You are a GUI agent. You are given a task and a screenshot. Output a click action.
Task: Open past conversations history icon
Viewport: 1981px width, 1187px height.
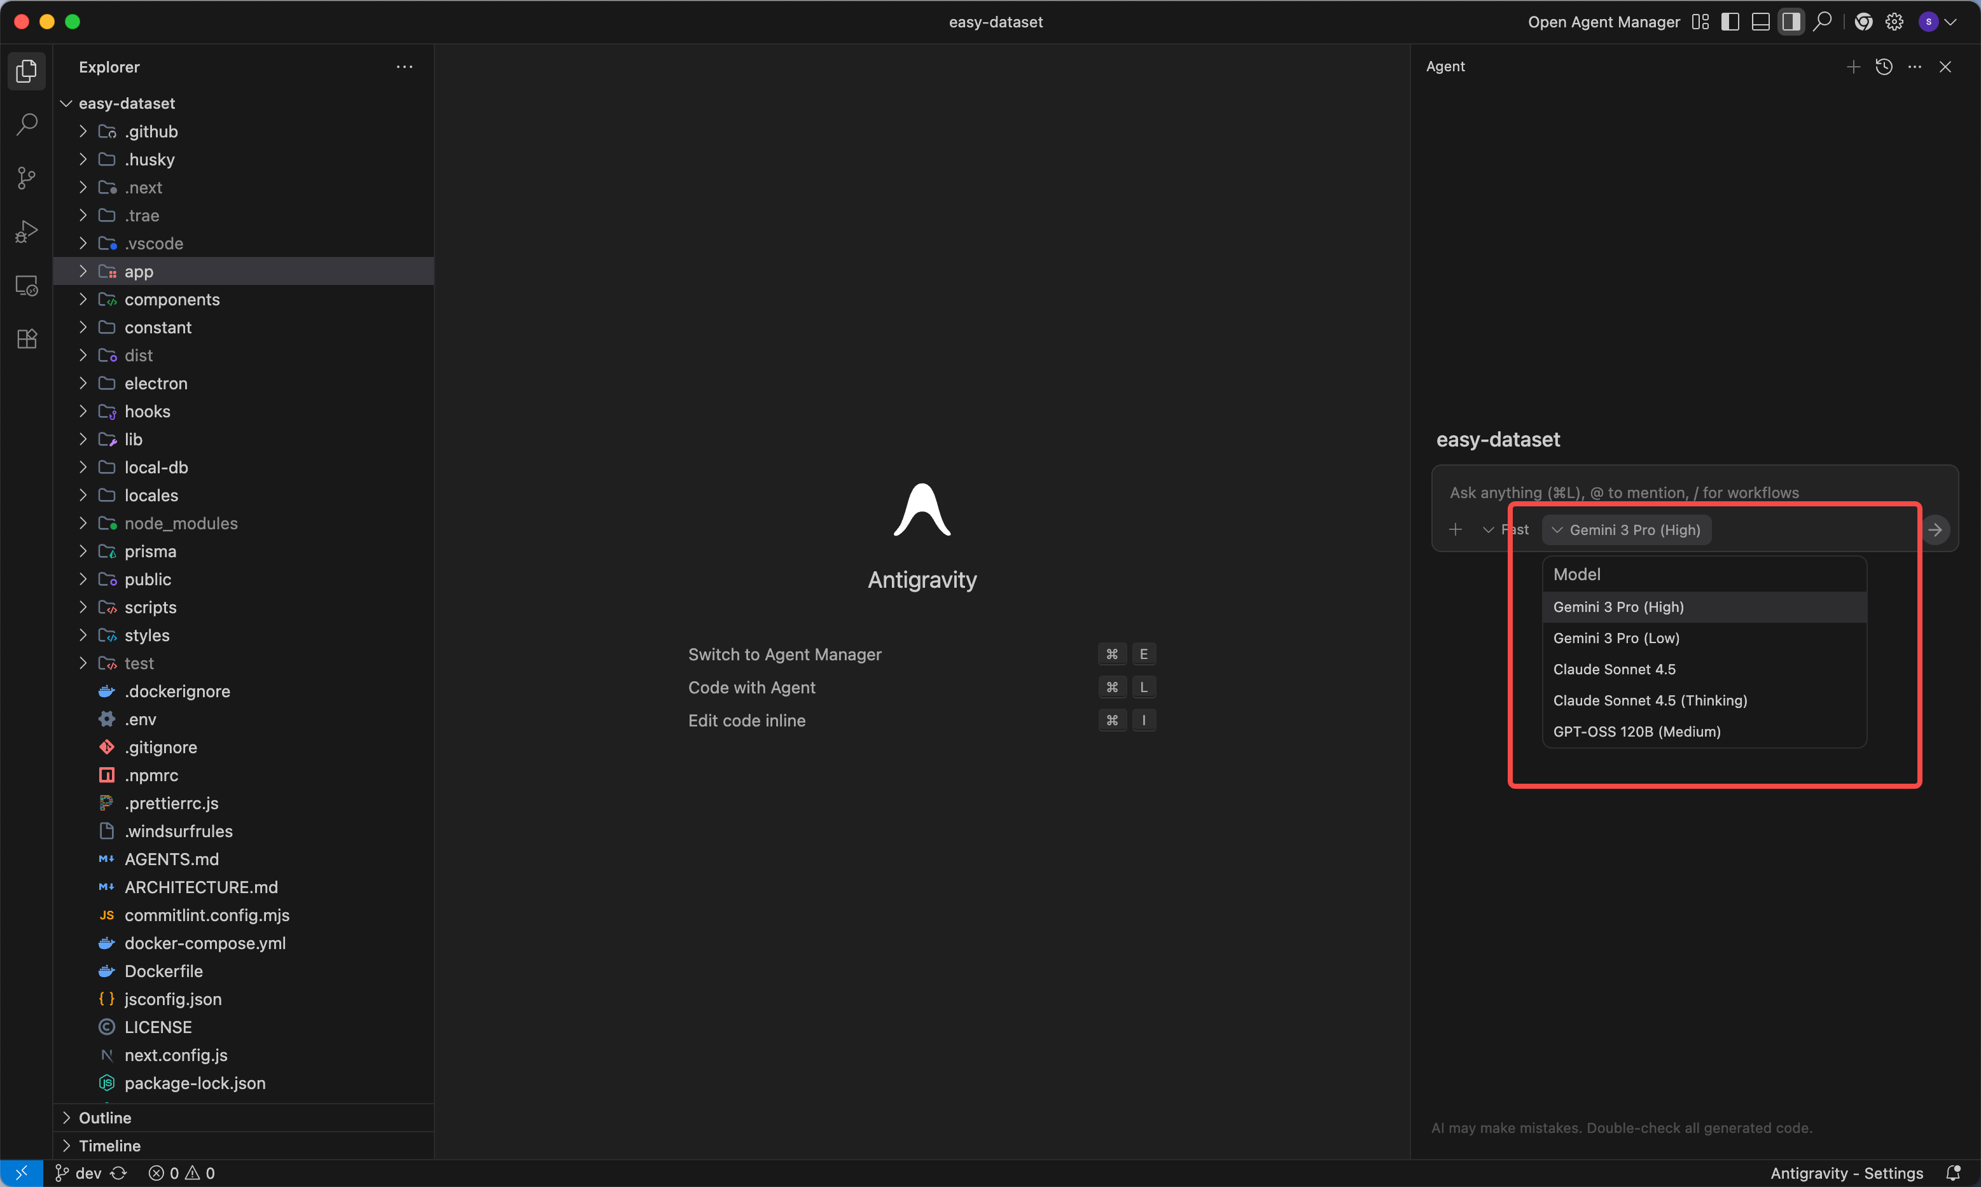click(x=1884, y=66)
